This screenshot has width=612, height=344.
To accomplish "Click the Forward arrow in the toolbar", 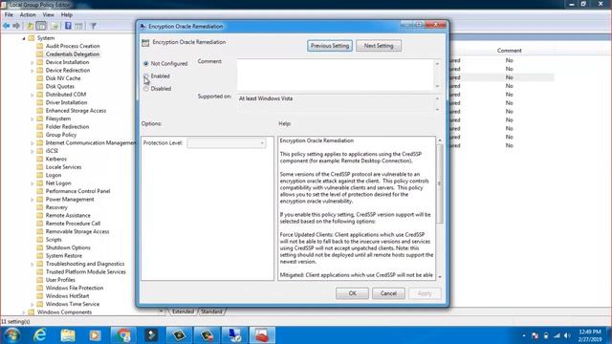I will click(x=16, y=26).
